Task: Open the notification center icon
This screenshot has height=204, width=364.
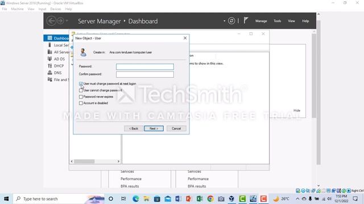Action: [x=355, y=199]
